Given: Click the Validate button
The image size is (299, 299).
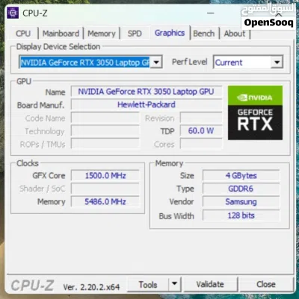Looking at the screenshot, I should [210, 285].
